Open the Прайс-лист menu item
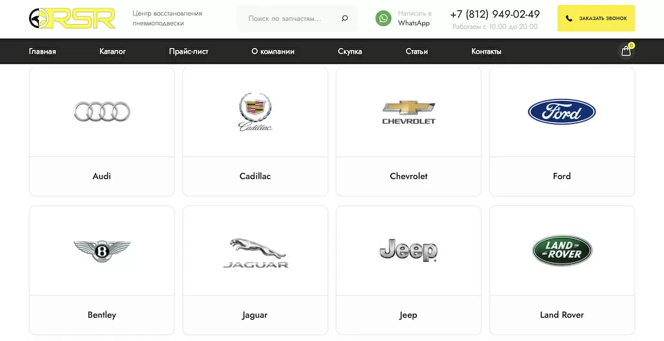Viewport: 664px width, 341px height. click(189, 51)
